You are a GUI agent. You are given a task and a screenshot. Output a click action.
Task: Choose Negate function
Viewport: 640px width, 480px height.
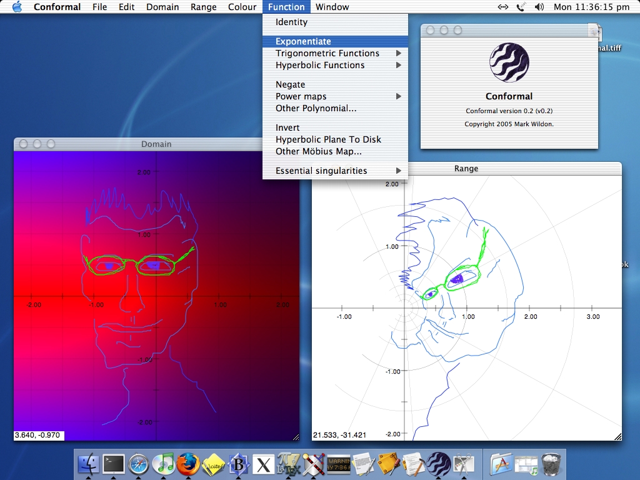tap(335, 84)
